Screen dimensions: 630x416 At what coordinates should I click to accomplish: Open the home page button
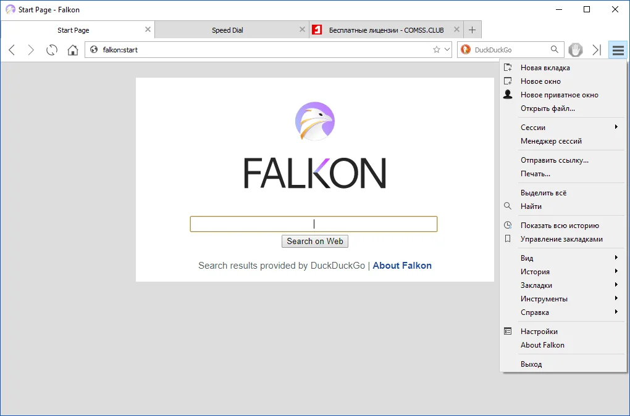(x=73, y=50)
